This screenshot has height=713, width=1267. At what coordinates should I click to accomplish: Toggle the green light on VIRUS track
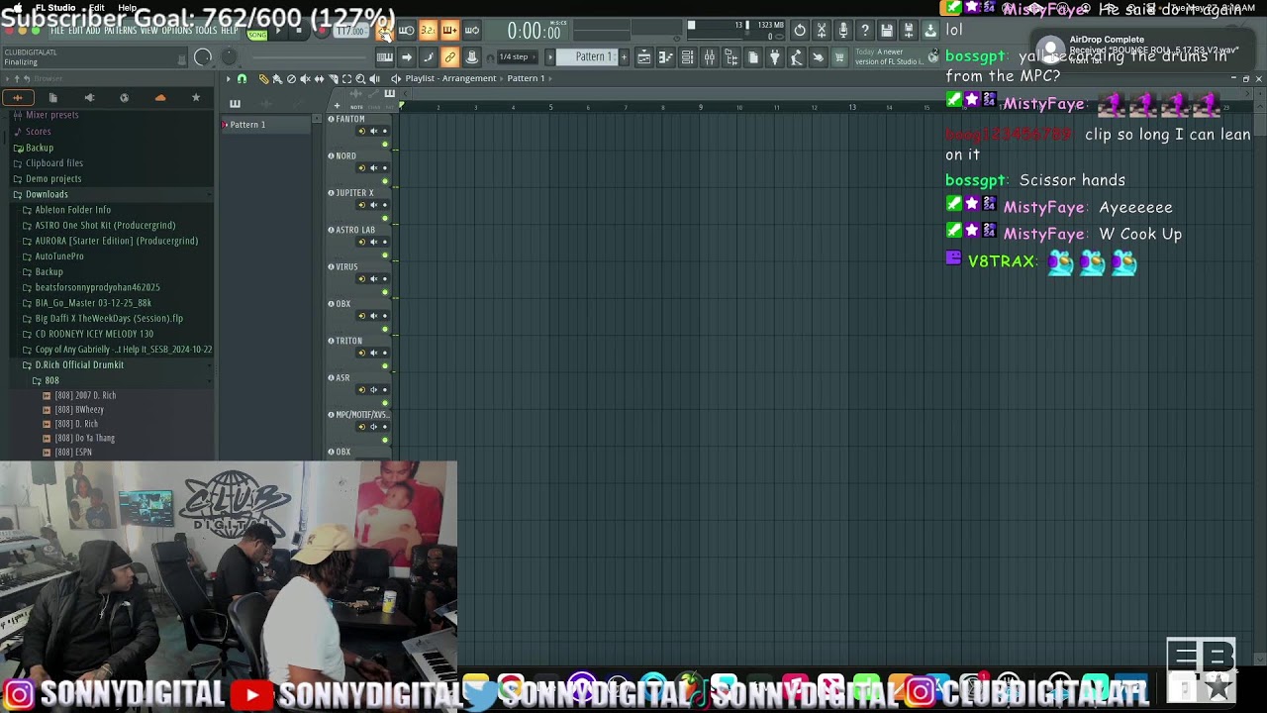[x=385, y=292]
